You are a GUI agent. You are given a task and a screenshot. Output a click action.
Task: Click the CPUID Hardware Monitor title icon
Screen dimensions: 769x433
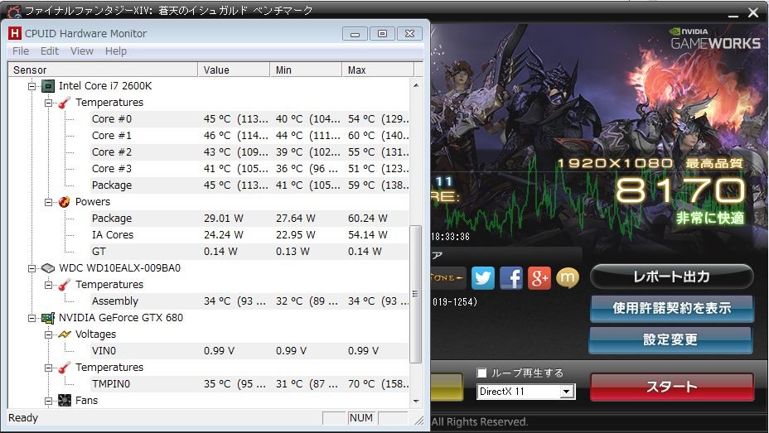tap(15, 33)
